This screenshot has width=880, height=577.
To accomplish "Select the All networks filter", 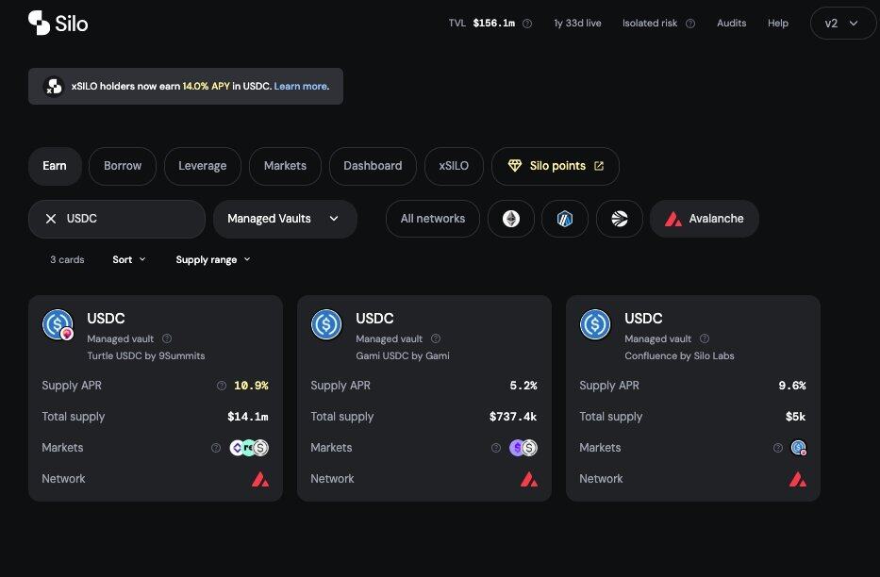I will tap(432, 219).
